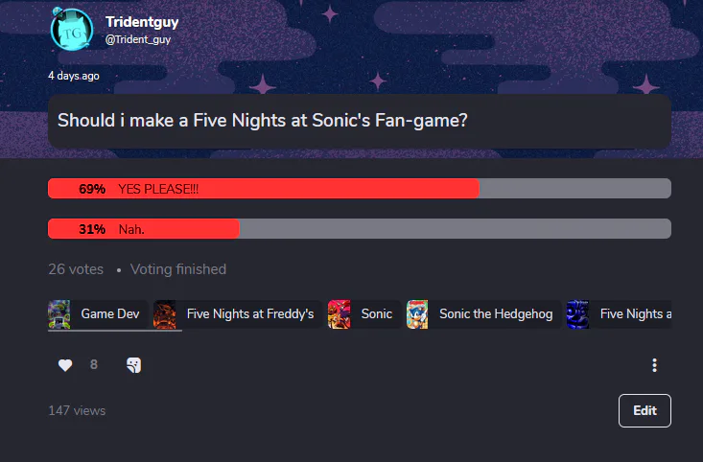Open the '4 days ago' timestamp link
The image size is (703, 462).
(x=74, y=76)
